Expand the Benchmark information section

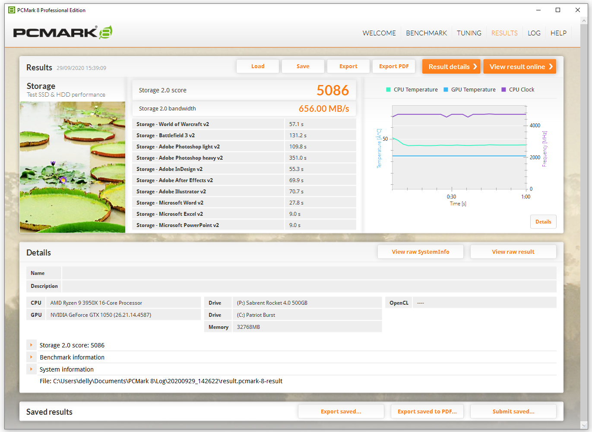(x=31, y=357)
